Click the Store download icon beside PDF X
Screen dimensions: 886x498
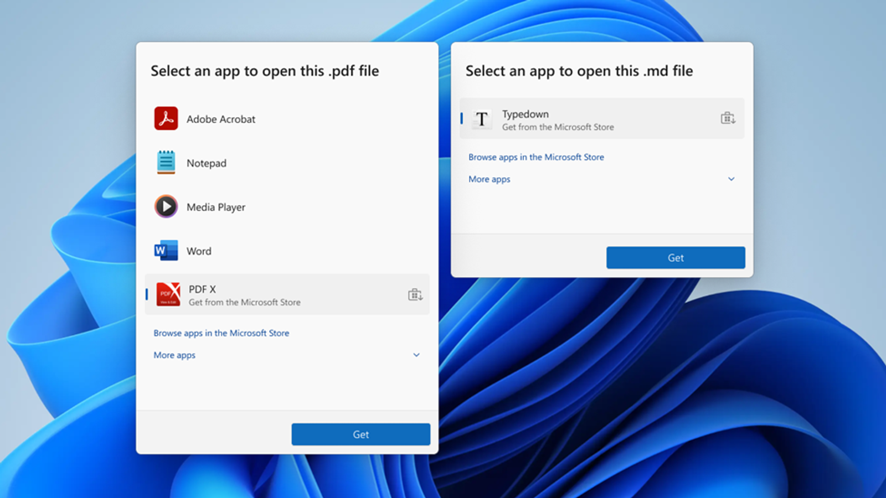[415, 295]
